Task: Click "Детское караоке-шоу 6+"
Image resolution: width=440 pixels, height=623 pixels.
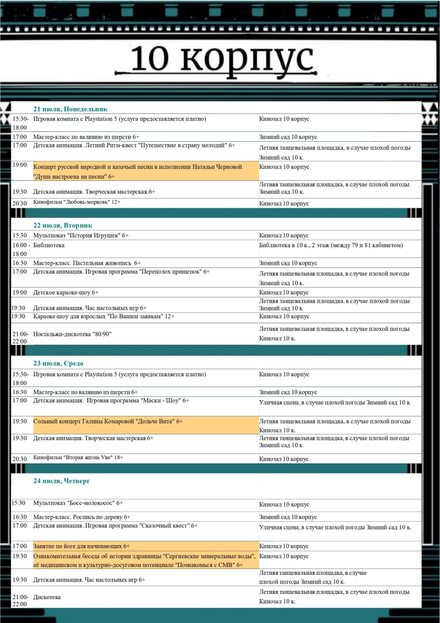Action: coord(66,293)
